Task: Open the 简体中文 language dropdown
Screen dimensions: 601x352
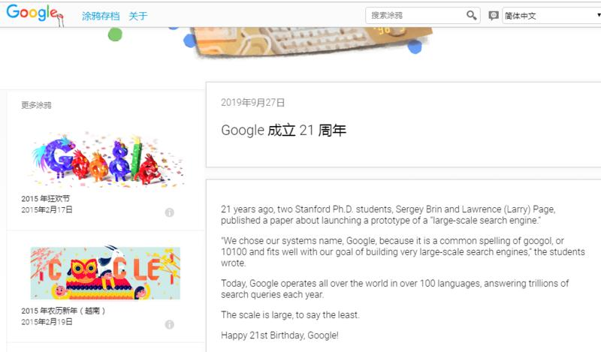Action: pyautogui.click(x=551, y=16)
